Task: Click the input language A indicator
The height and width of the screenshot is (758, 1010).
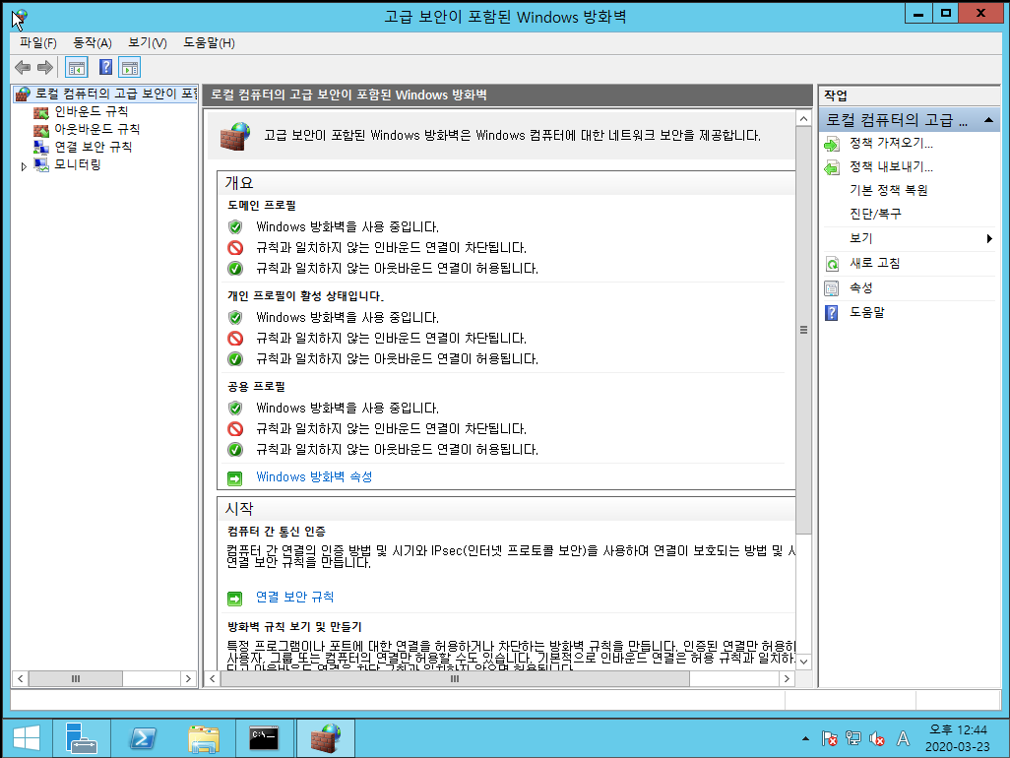Action: [903, 738]
